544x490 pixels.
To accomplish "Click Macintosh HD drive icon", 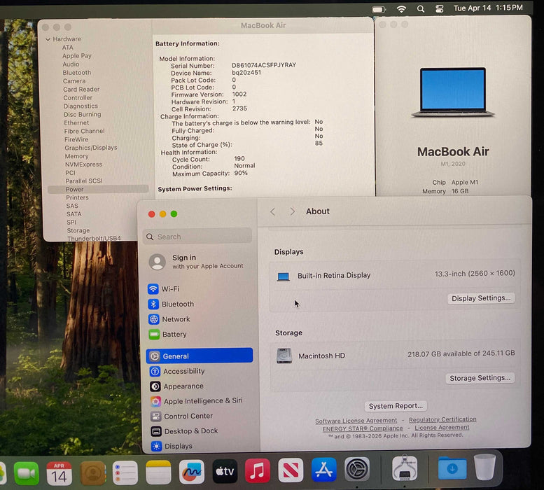I will pos(284,356).
